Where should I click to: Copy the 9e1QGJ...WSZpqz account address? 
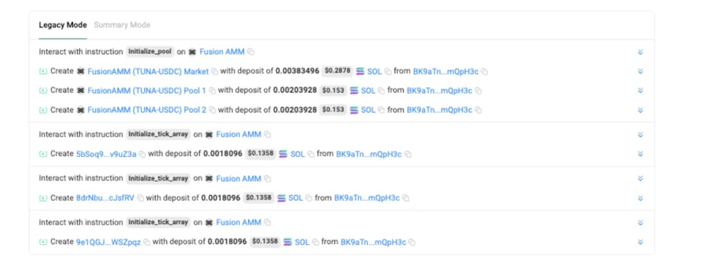coord(147,242)
